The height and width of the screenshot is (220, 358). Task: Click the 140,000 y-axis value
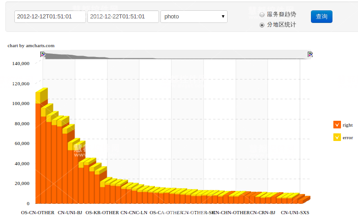21,64
